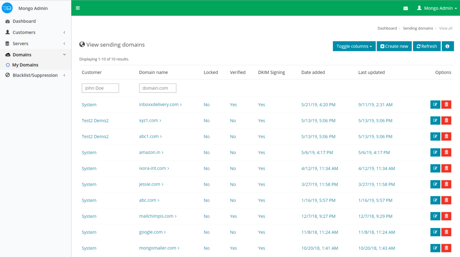Viewport: 460px width, 257px height.
Task: Delete the xyz1.com domain via trash icon
Action: pyautogui.click(x=446, y=120)
